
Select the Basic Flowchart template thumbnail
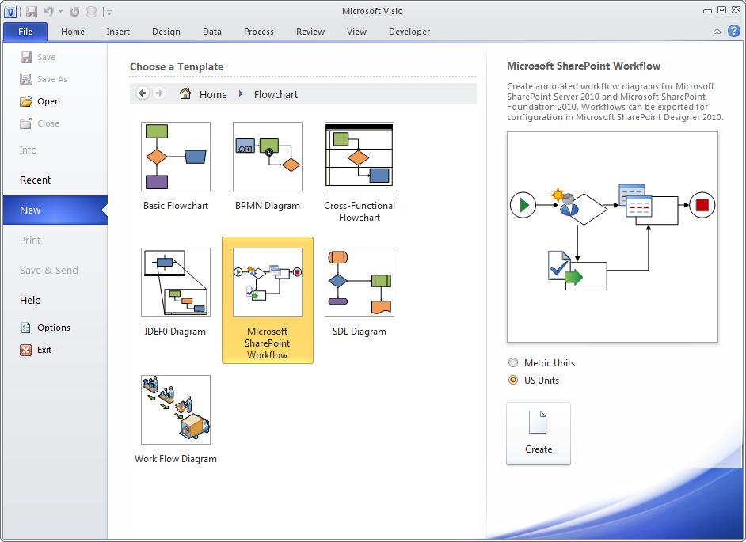pos(176,157)
